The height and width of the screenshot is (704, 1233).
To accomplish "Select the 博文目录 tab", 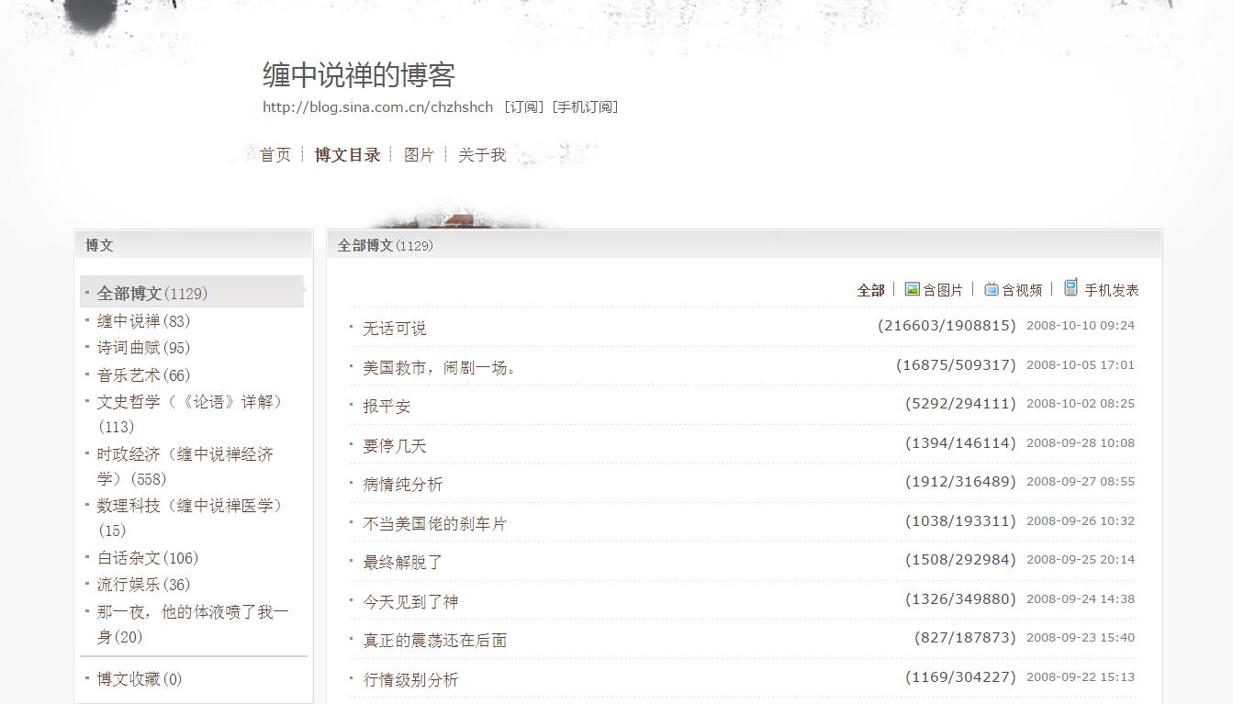I will point(348,154).
